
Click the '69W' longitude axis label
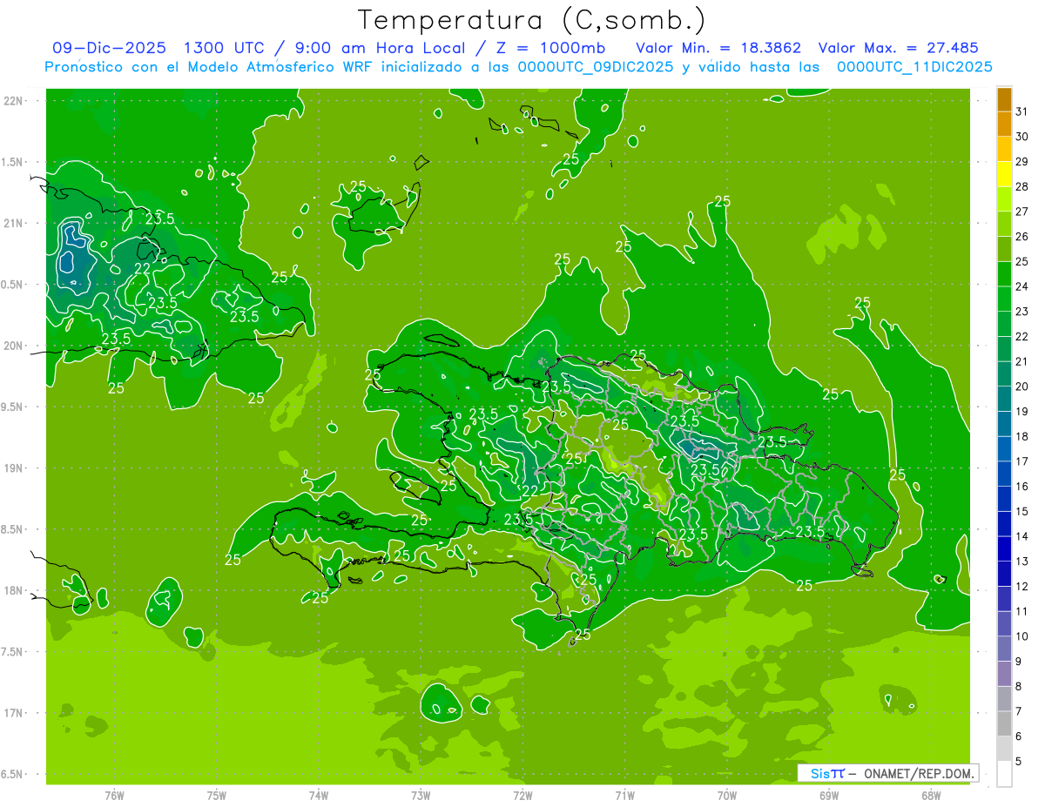(829, 795)
